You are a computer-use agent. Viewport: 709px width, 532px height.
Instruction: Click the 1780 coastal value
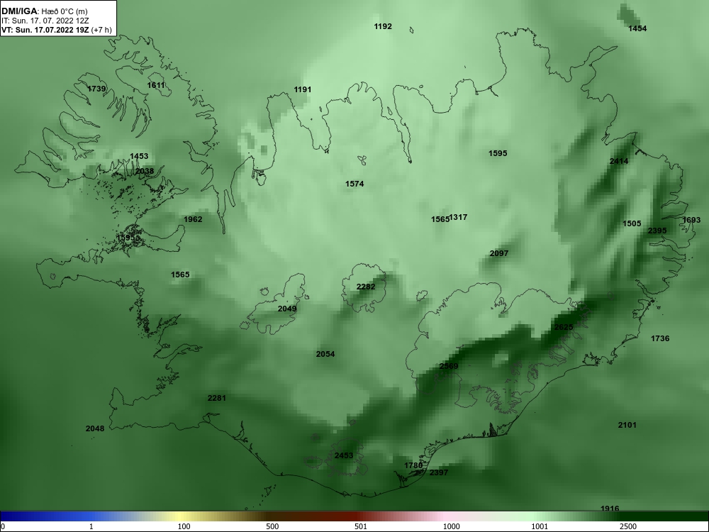413,465
